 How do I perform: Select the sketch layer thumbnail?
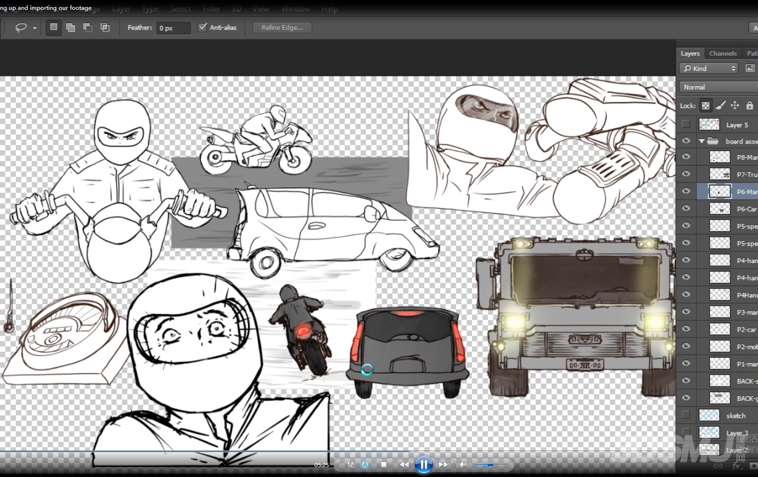pyautogui.click(x=709, y=415)
